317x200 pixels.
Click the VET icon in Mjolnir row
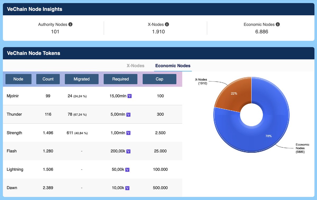click(130, 96)
